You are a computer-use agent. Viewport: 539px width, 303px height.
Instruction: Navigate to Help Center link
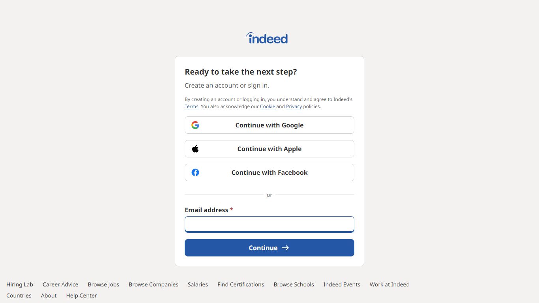point(81,296)
